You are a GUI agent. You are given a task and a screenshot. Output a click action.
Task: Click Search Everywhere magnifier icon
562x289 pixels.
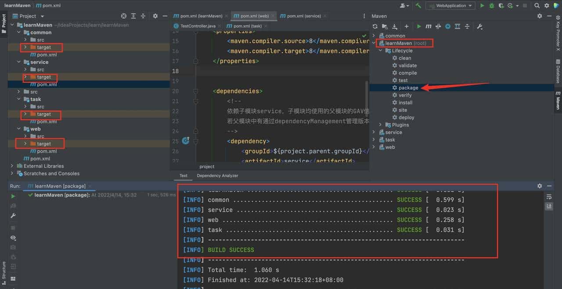click(x=537, y=6)
